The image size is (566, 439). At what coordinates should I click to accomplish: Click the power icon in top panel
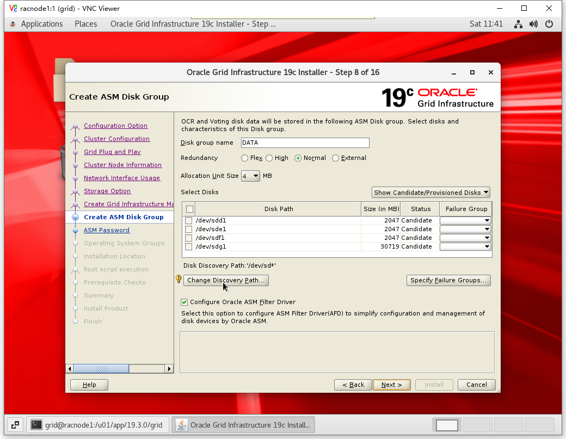click(549, 24)
